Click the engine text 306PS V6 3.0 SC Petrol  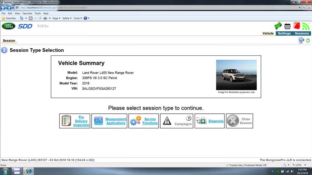(99, 78)
